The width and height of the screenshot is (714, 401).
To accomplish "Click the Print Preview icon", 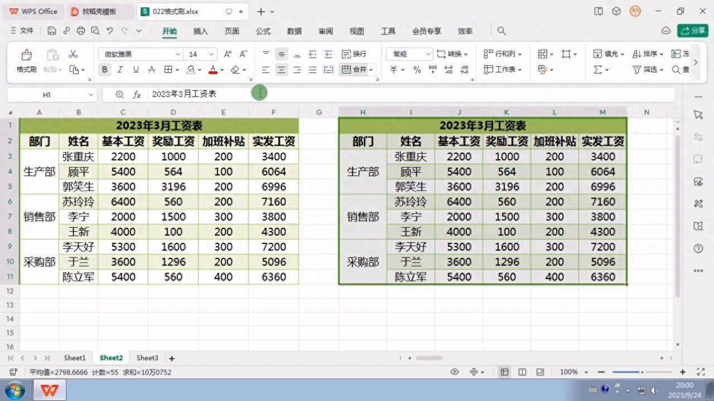I will pyautogui.click(x=95, y=31).
